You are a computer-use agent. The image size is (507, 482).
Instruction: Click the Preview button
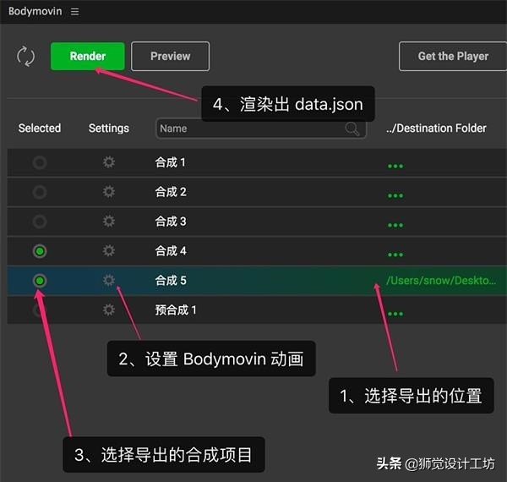[x=170, y=56]
